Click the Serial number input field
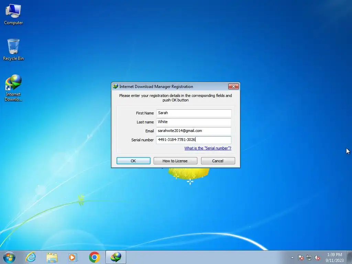Screen dimensions: 352x264 [194, 140]
